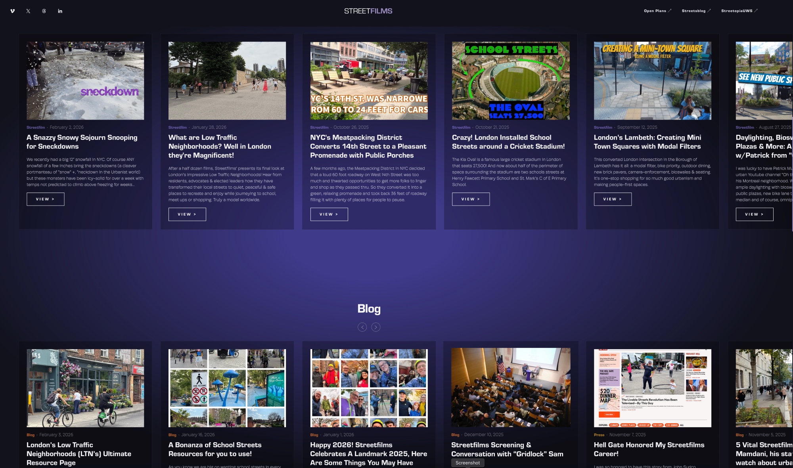Click View under Cricket Stadium film
Screen dimensions: 793x468
point(471,199)
